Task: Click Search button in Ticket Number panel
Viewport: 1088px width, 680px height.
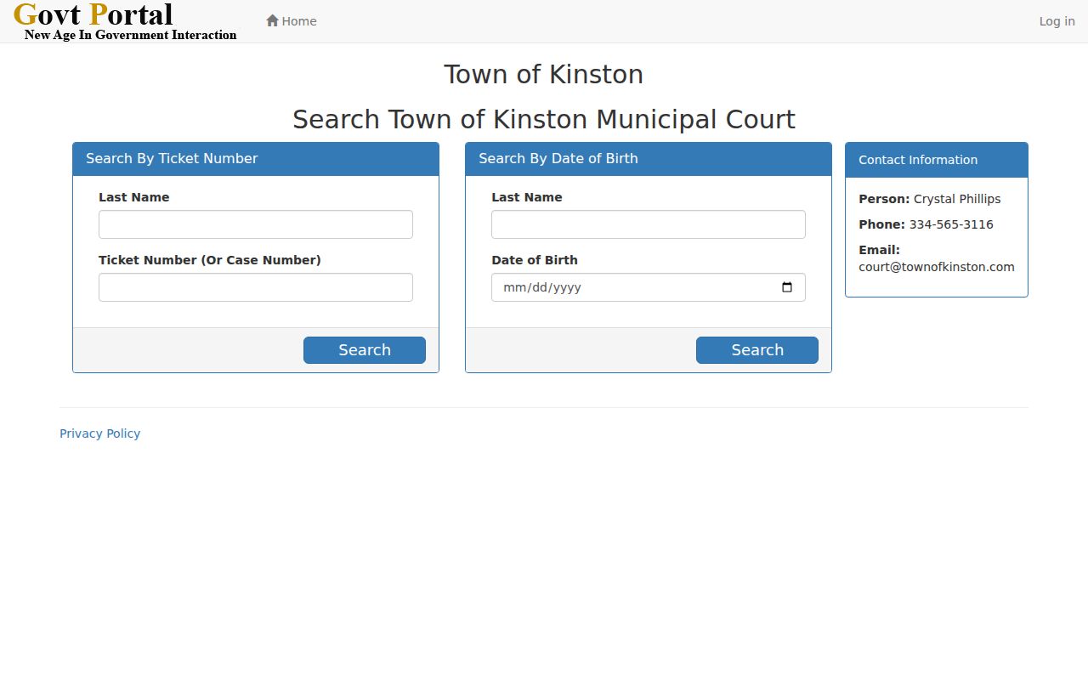Action: coord(365,350)
